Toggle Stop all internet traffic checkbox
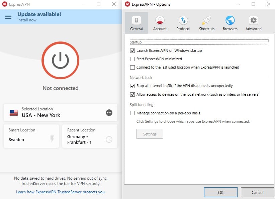The height and width of the screenshot is (199, 275). 132,86
